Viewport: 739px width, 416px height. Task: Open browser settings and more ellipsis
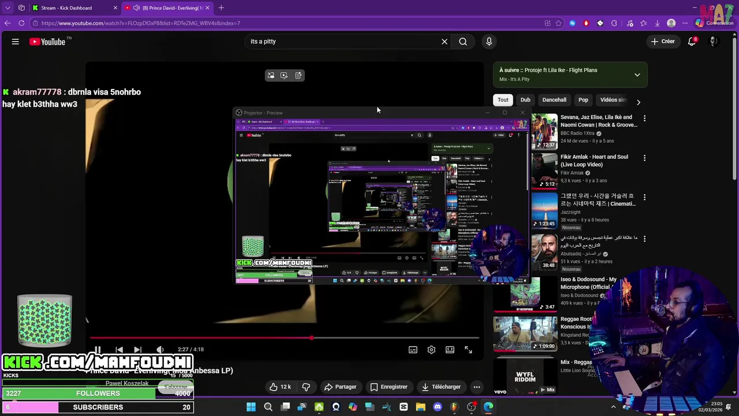pos(685,23)
